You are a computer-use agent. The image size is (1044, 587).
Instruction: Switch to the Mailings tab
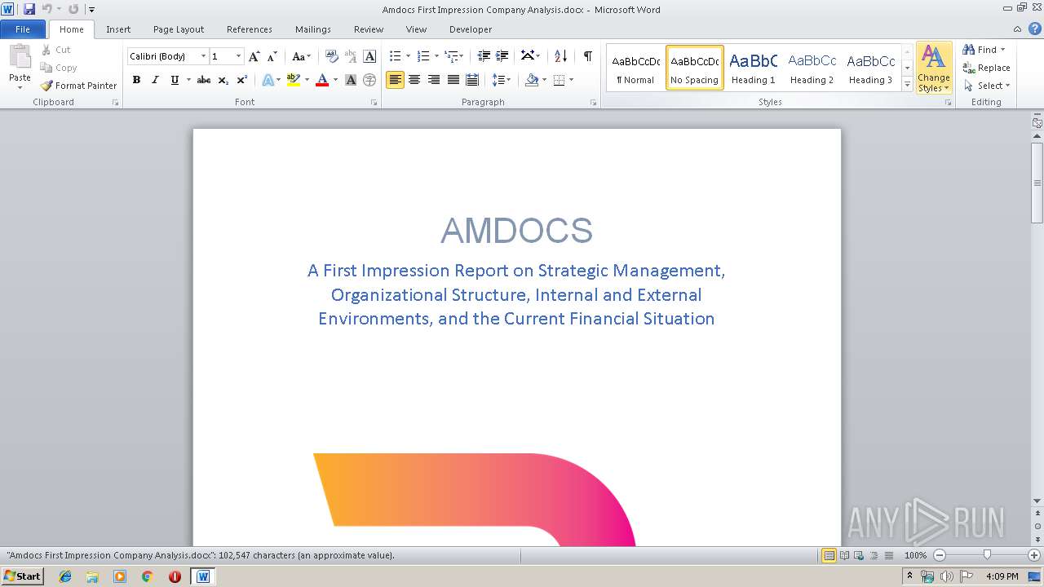pos(313,29)
